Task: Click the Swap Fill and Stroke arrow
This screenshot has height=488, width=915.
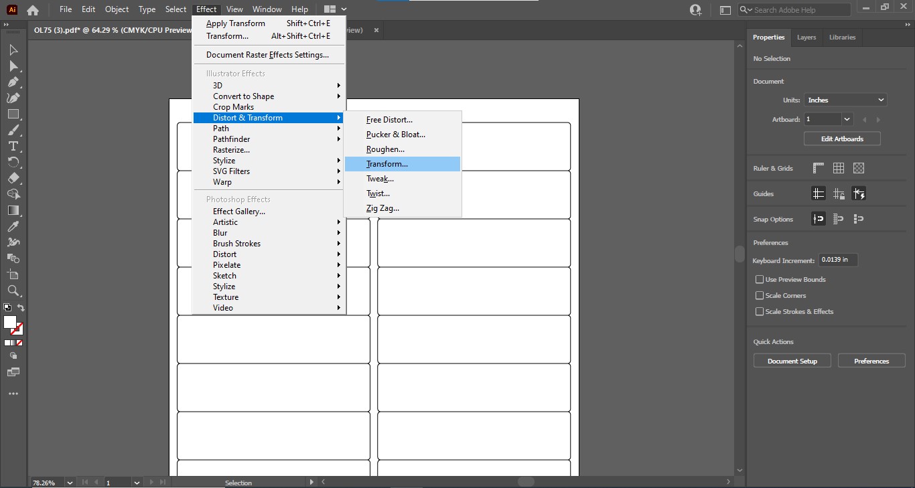Action: [x=21, y=308]
